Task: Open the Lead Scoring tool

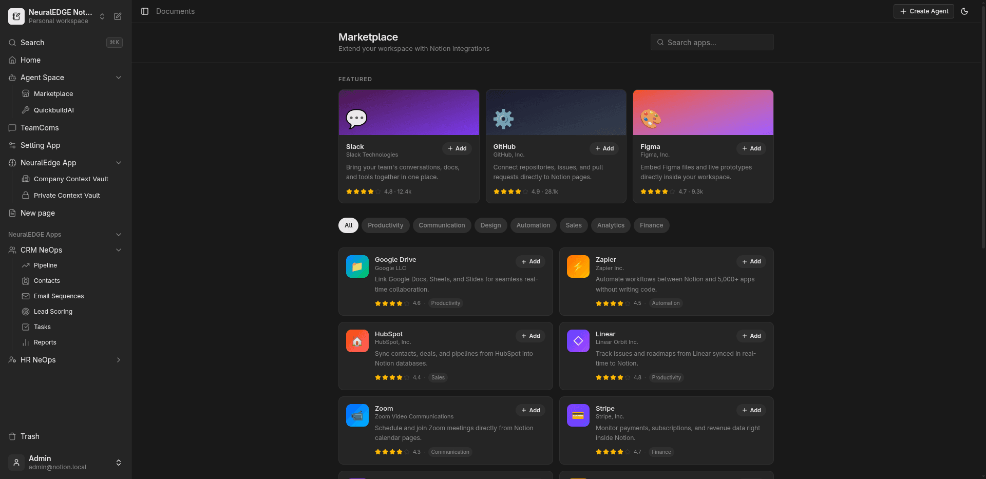Action: click(52, 312)
